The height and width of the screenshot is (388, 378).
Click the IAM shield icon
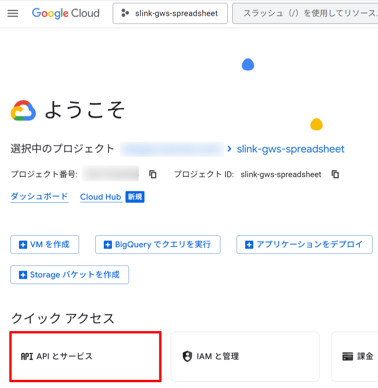click(x=187, y=356)
